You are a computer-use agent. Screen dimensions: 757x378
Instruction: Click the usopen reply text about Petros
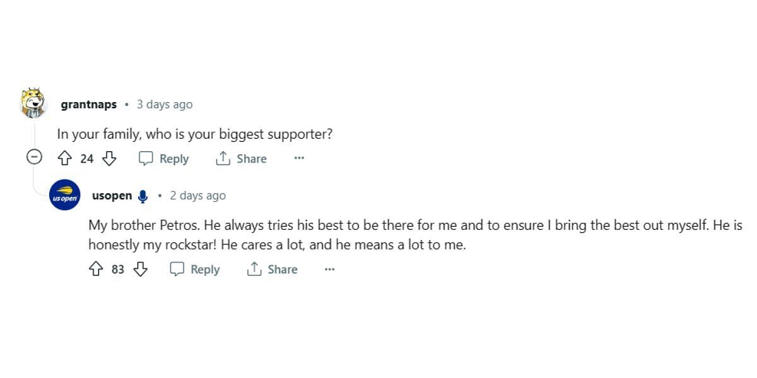click(404, 235)
